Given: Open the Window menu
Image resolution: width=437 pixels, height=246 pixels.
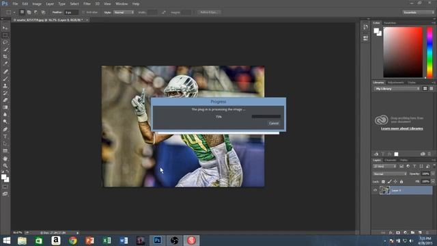Looking at the screenshot, I should coord(122,4).
